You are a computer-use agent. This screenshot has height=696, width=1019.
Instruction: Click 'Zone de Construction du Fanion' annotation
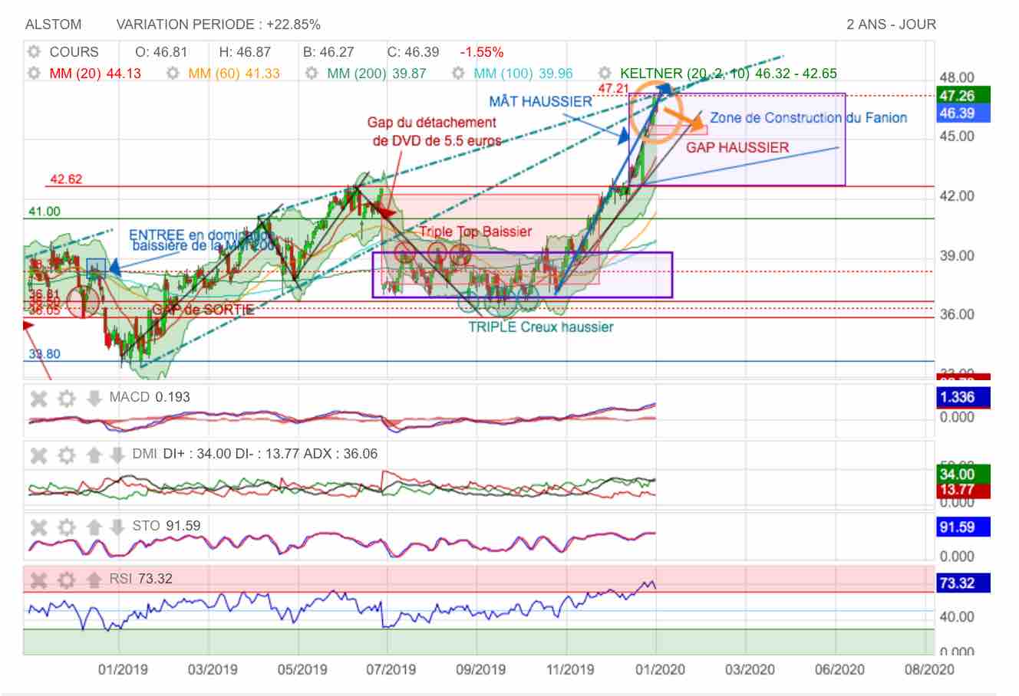coord(809,117)
